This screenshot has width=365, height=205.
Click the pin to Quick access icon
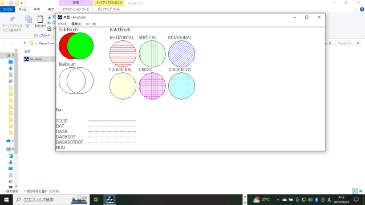coord(12,19)
